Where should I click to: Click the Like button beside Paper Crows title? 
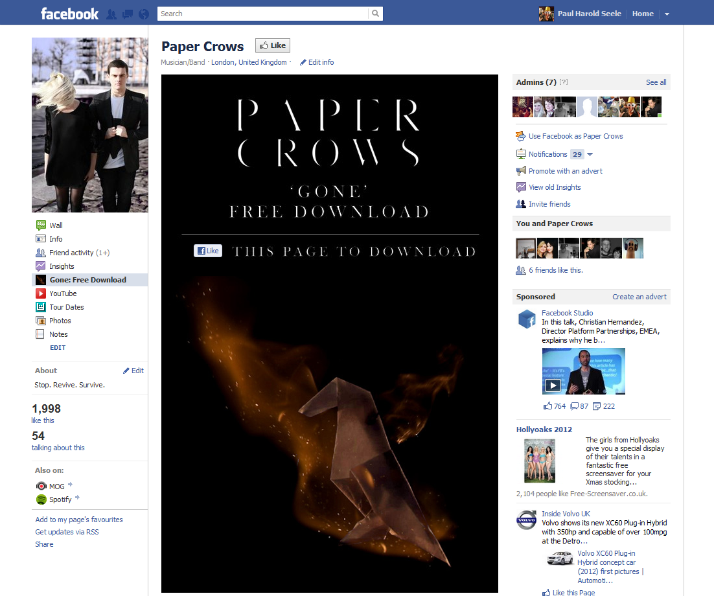[272, 45]
